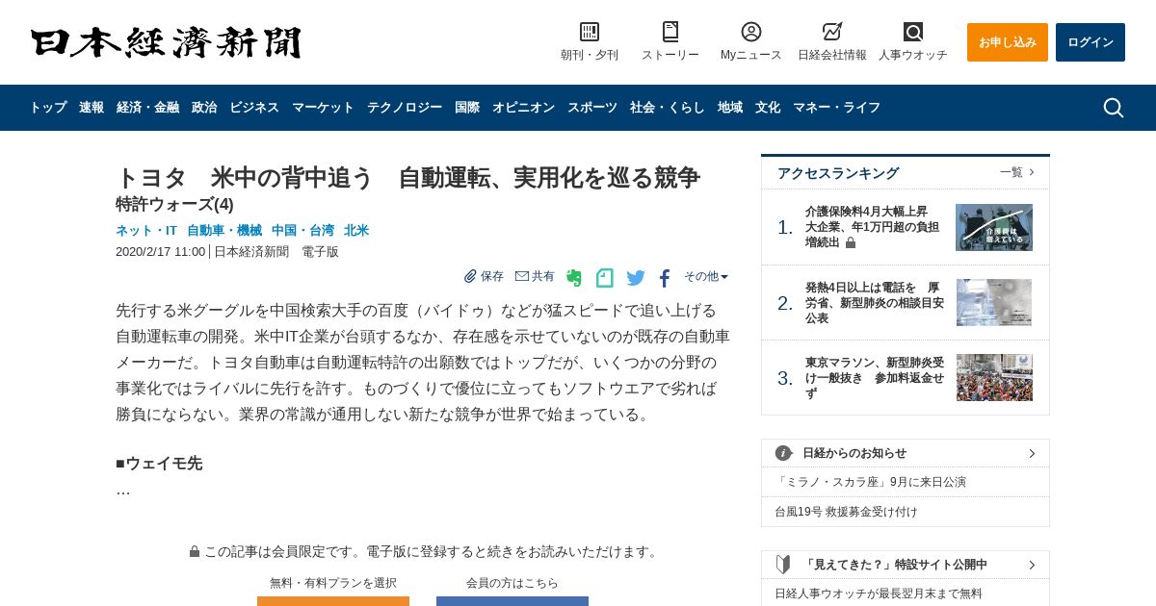The image size is (1156, 606).
Task: Open the 経済・金融 navigation item
Action: (x=148, y=108)
